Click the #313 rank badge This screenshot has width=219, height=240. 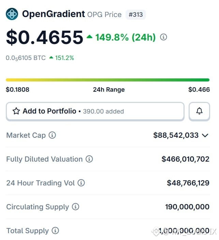tap(135, 15)
